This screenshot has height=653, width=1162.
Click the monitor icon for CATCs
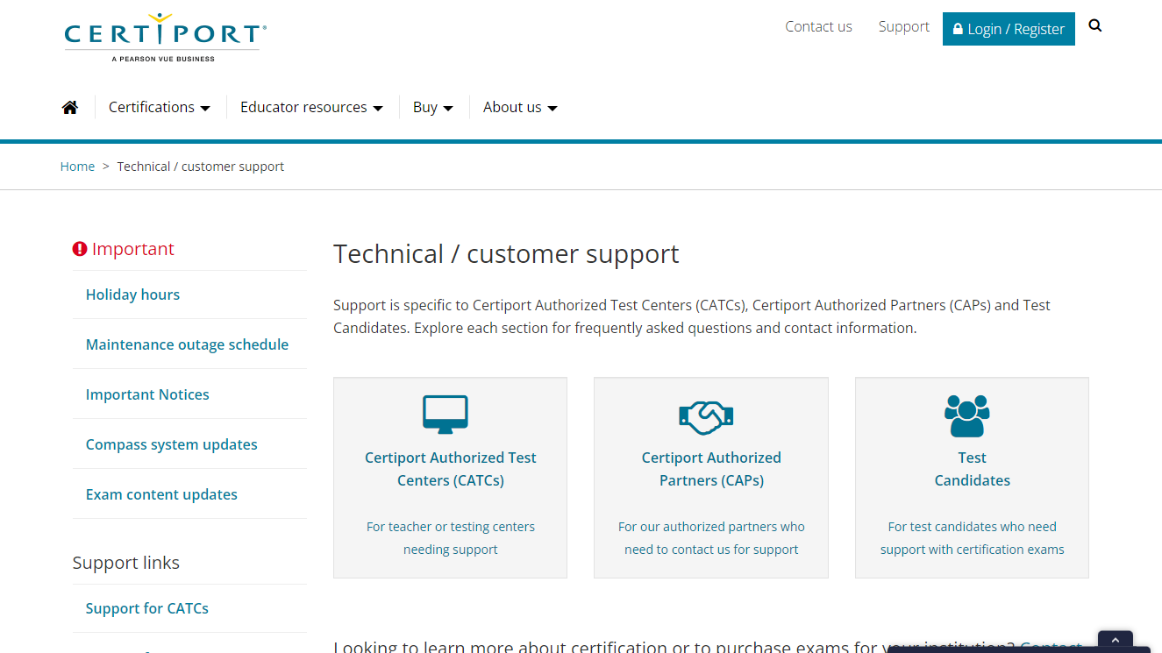click(x=446, y=415)
